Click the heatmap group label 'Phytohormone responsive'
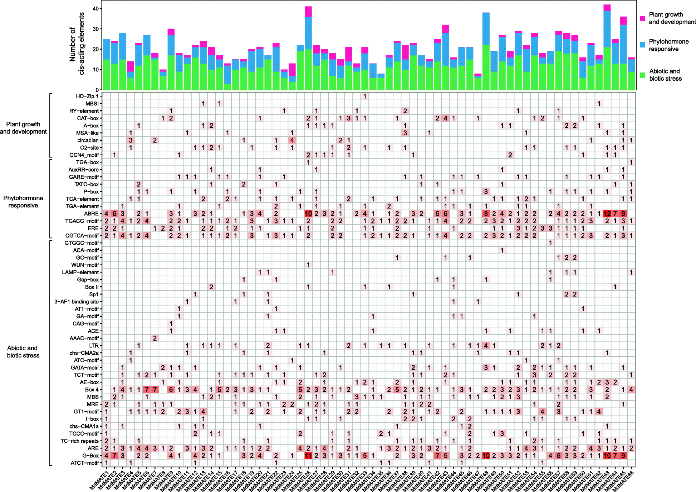Screen dimensions: 696x492 coord(23,202)
